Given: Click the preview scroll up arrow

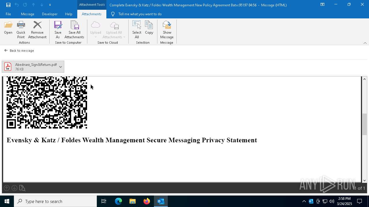Looking at the screenshot, I should point(365,79).
